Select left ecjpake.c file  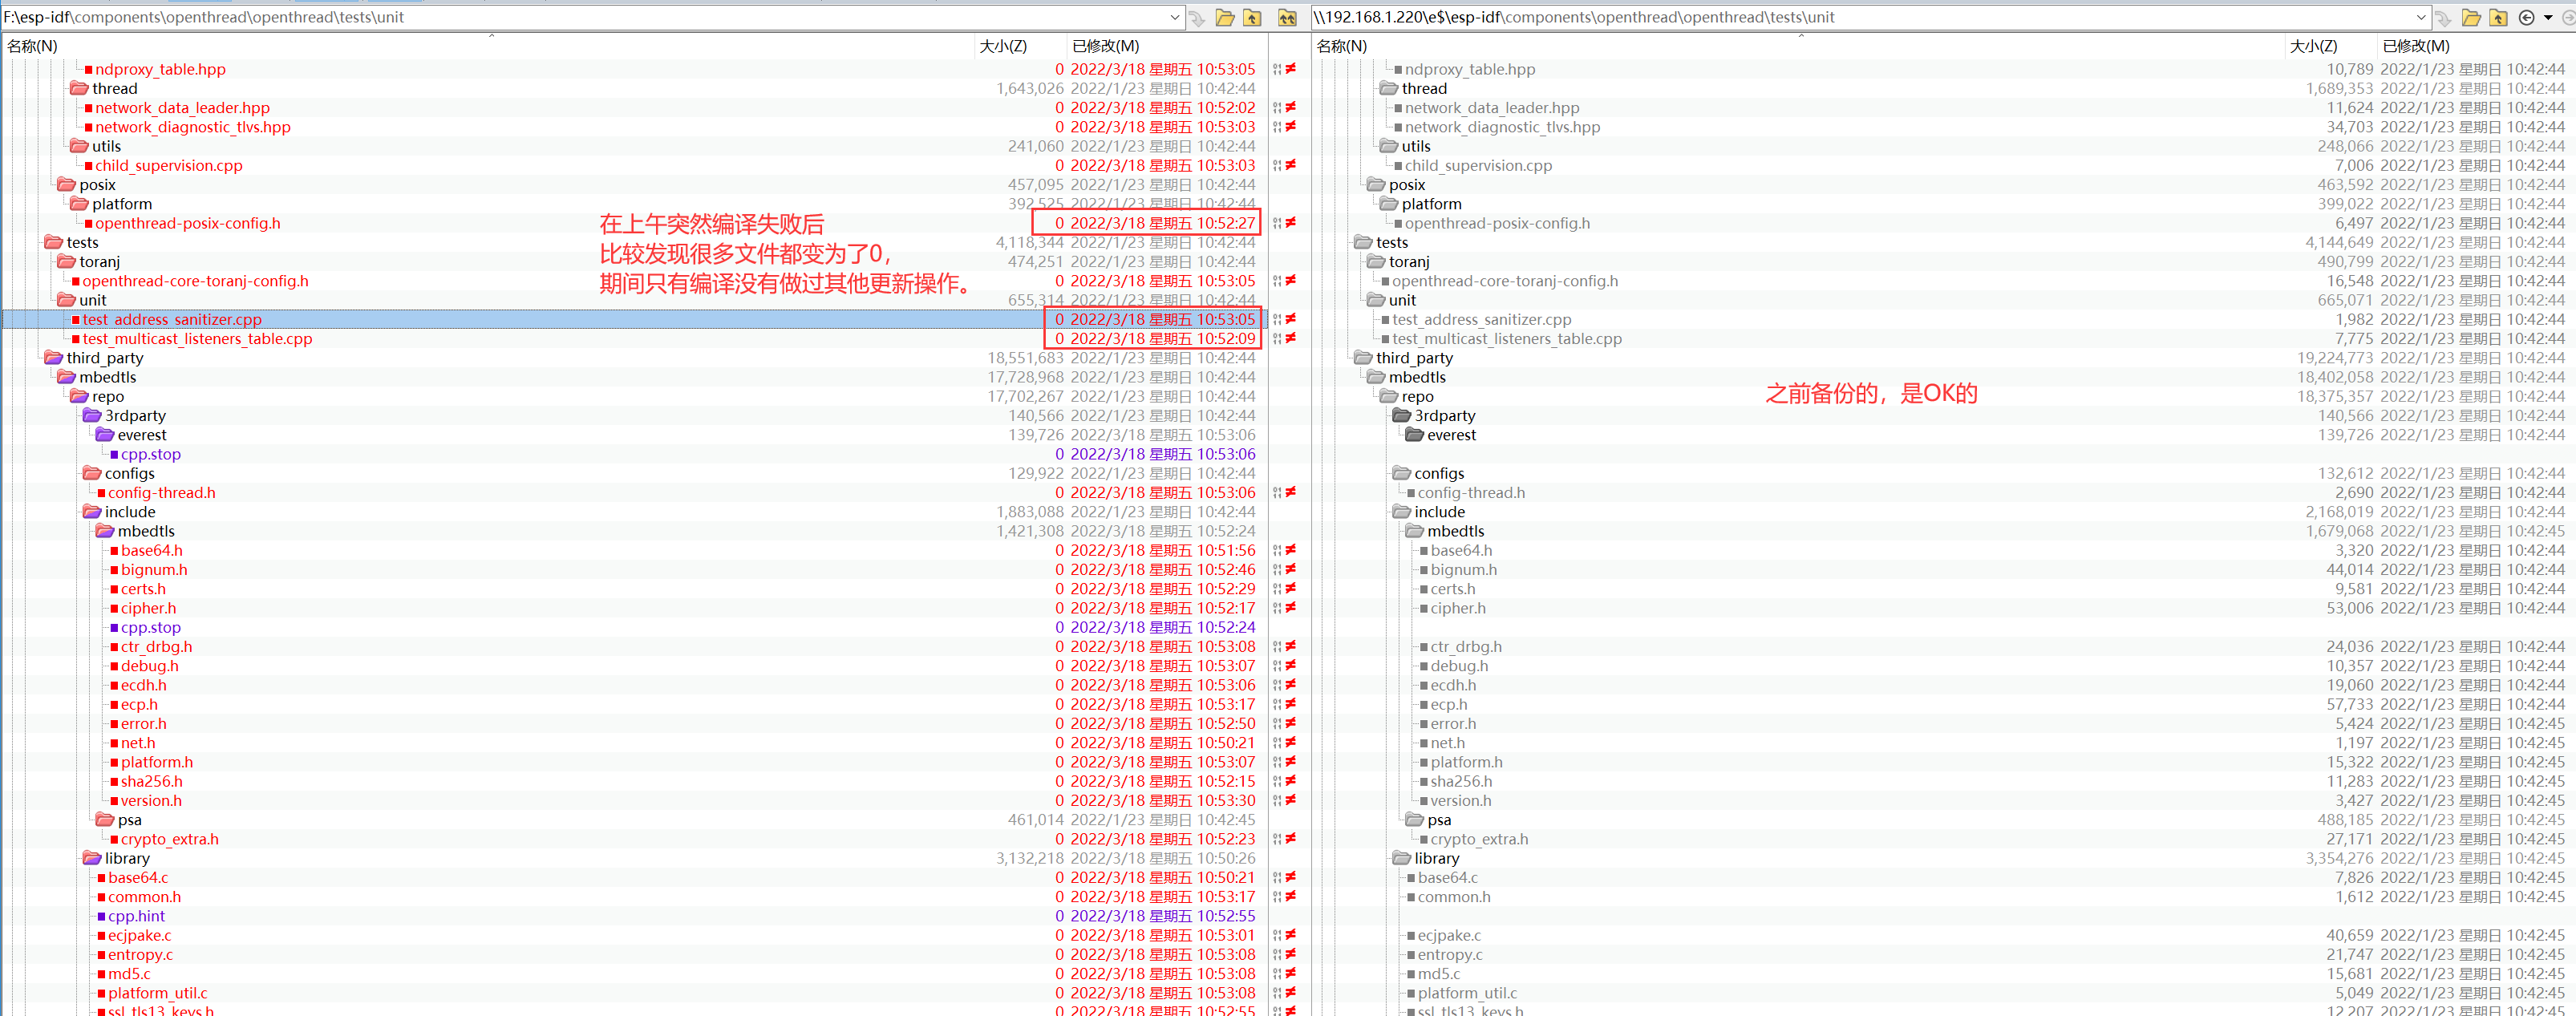[x=140, y=935]
